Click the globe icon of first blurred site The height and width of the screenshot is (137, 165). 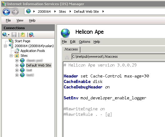pyautogui.click(x=22, y=60)
